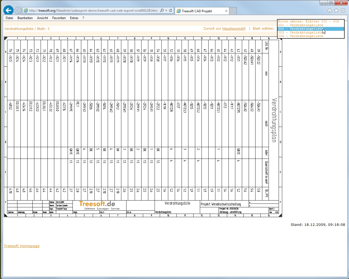This screenshot has width=349, height=279.
Task: Open the Tools gear icon
Action: [x=343, y=11]
